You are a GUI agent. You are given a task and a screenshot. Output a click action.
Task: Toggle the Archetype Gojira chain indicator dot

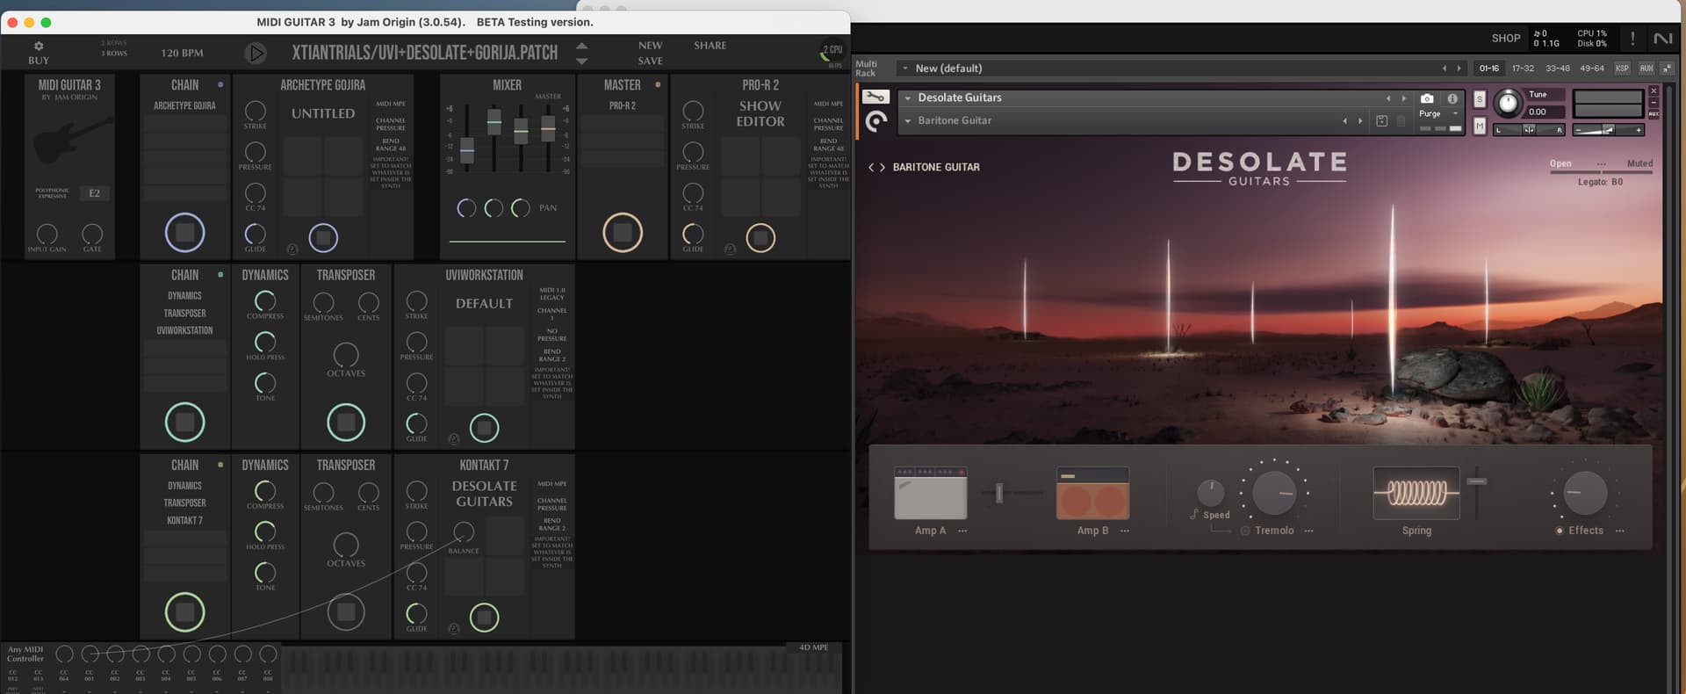pos(220,84)
